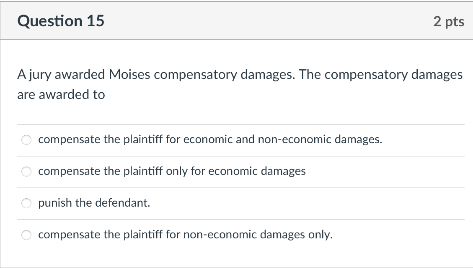Select "compensate the plaintiff for economic and non-economic damages"
473x268 pixels.
click(x=209, y=139)
